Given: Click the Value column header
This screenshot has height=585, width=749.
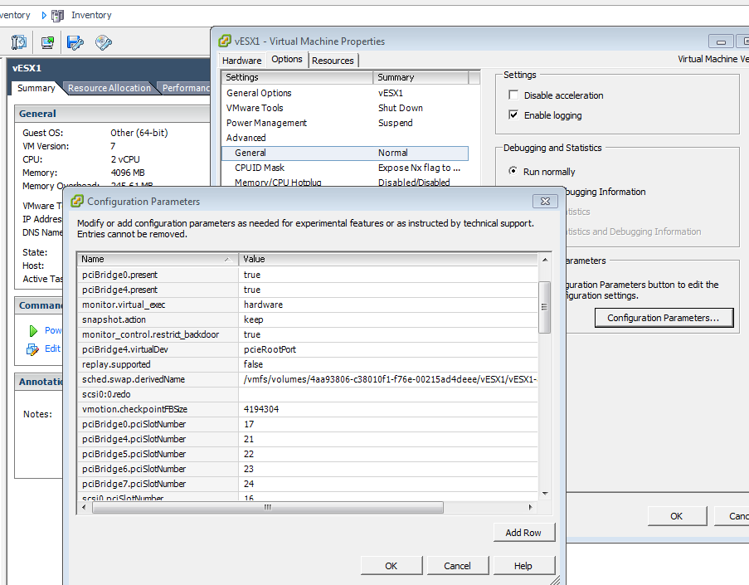Looking at the screenshot, I should click(x=388, y=259).
